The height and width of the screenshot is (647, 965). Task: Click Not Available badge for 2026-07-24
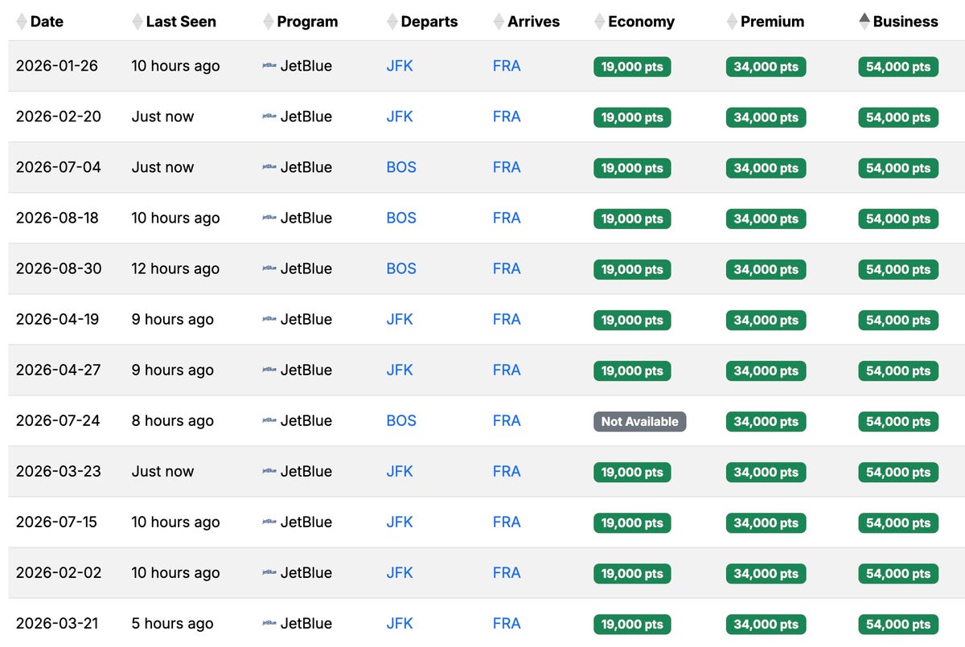click(639, 421)
